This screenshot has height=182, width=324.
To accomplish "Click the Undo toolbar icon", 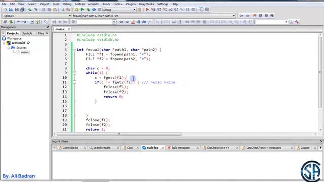I will point(30,10).
